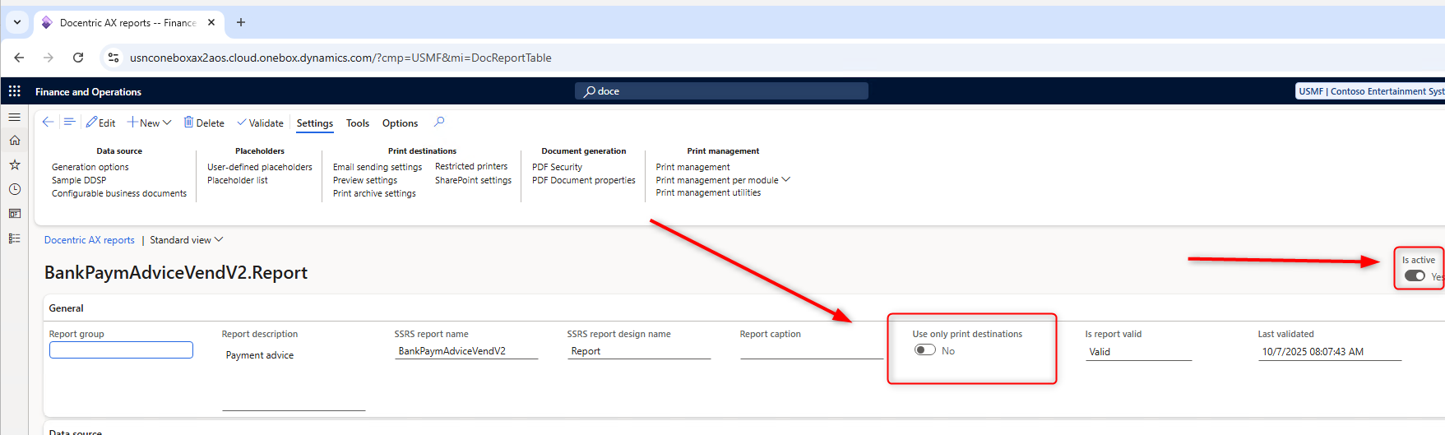Click the Delete button

coord(204,123)
